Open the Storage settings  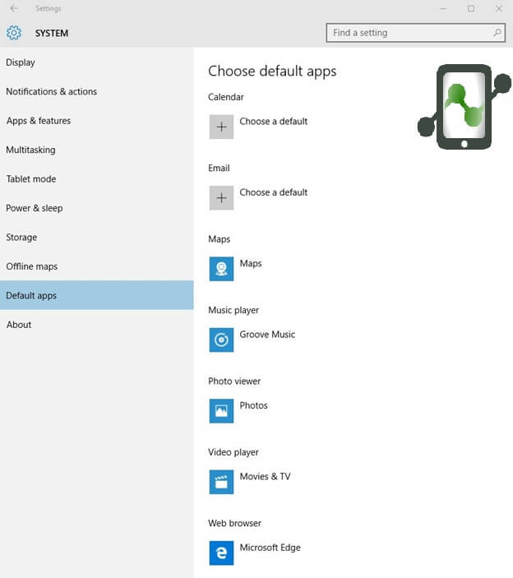[96, 237]
